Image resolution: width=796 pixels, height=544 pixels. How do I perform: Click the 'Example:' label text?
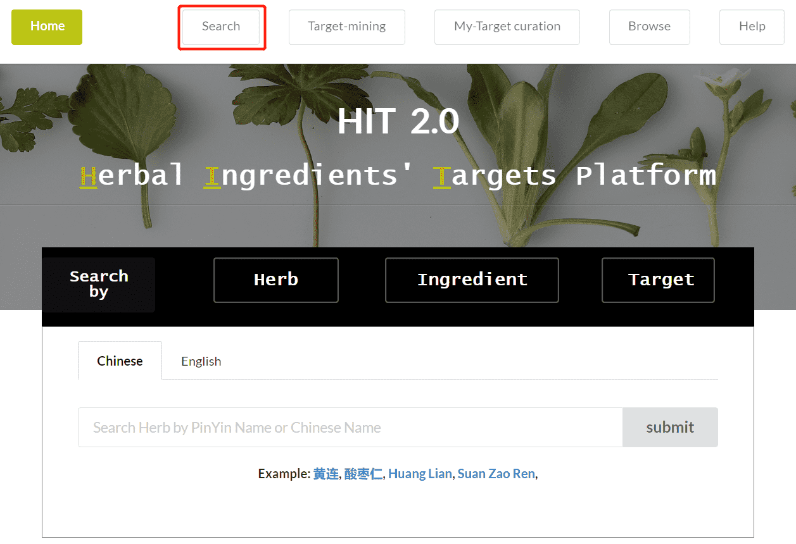click(x=284, y=474)
